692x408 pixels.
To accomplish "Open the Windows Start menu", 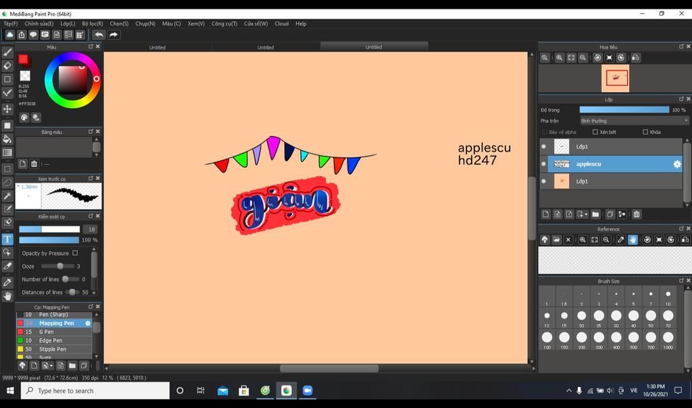I will [x=10, y=390].
